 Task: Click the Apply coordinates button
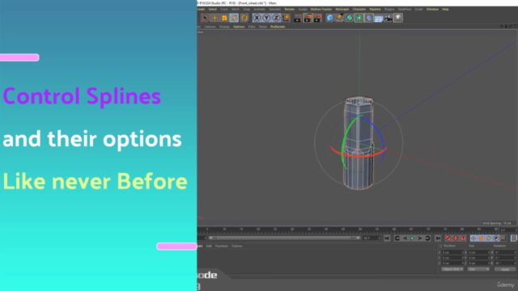(505, 269)
